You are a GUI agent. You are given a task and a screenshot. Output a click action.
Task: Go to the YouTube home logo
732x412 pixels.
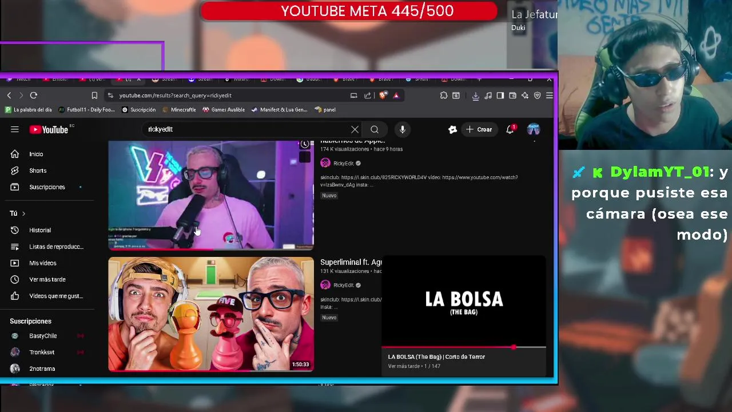coord(49,130)
